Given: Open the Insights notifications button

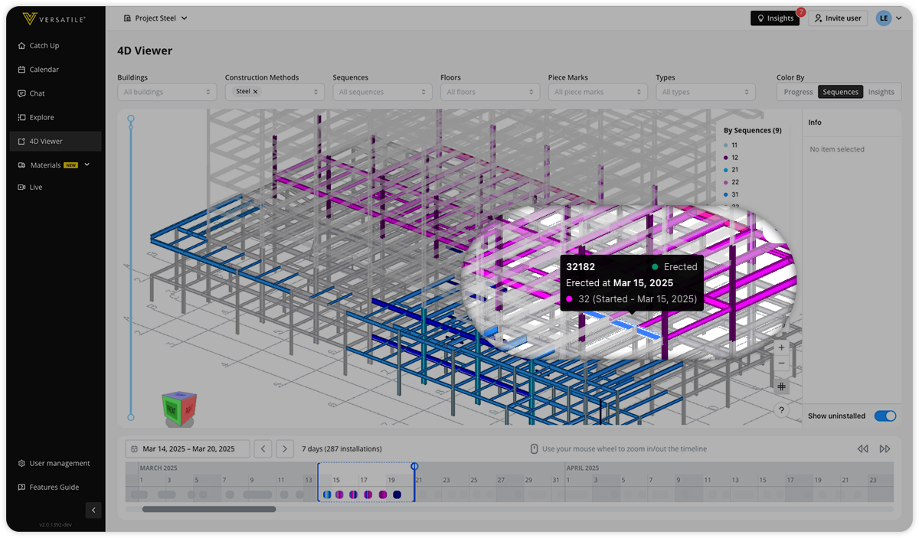Looking at the screenshot, I should pos(775,18).
